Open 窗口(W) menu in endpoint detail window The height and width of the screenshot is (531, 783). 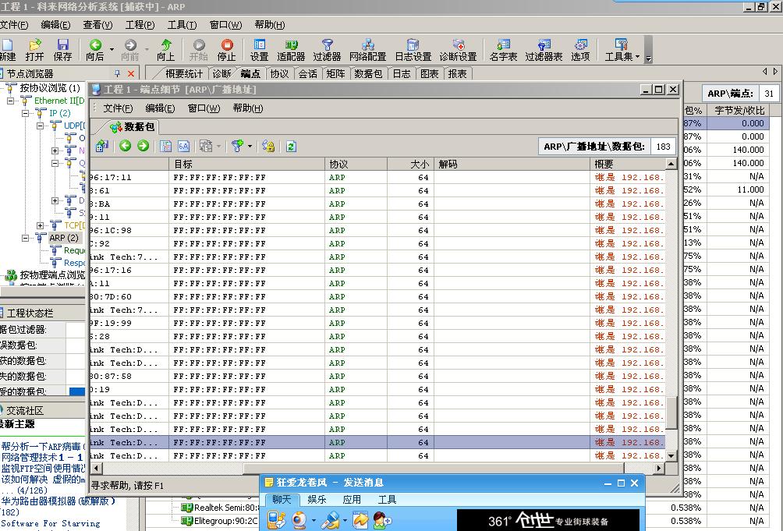point(204,108)
